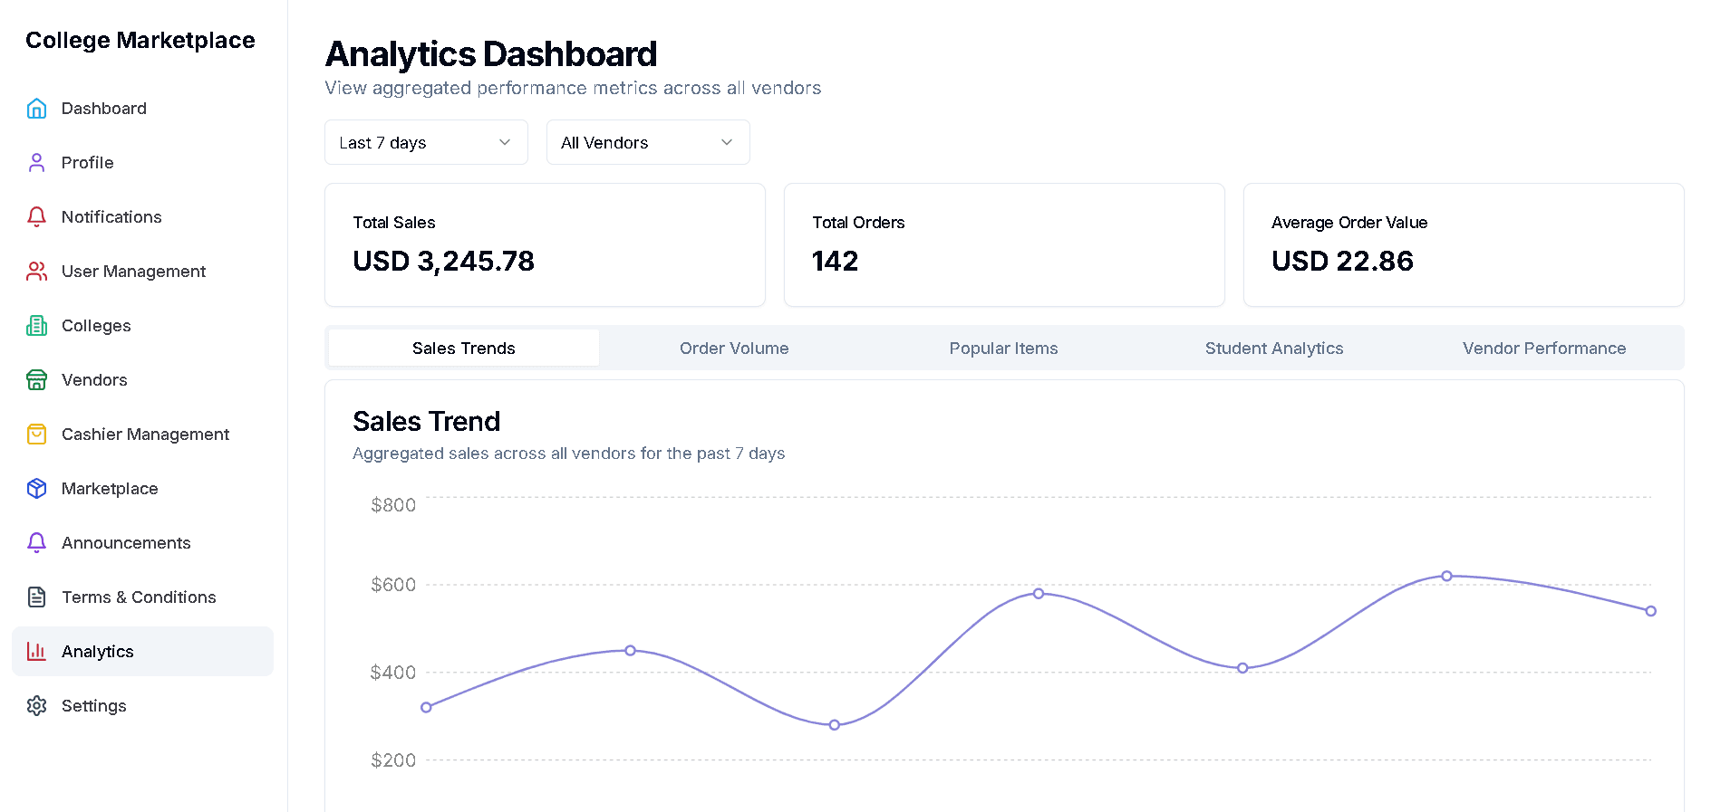Switch to the Popular Items tab
Screen dimensions: 1711x812
pyautogui.click(x=1003, y=349)
